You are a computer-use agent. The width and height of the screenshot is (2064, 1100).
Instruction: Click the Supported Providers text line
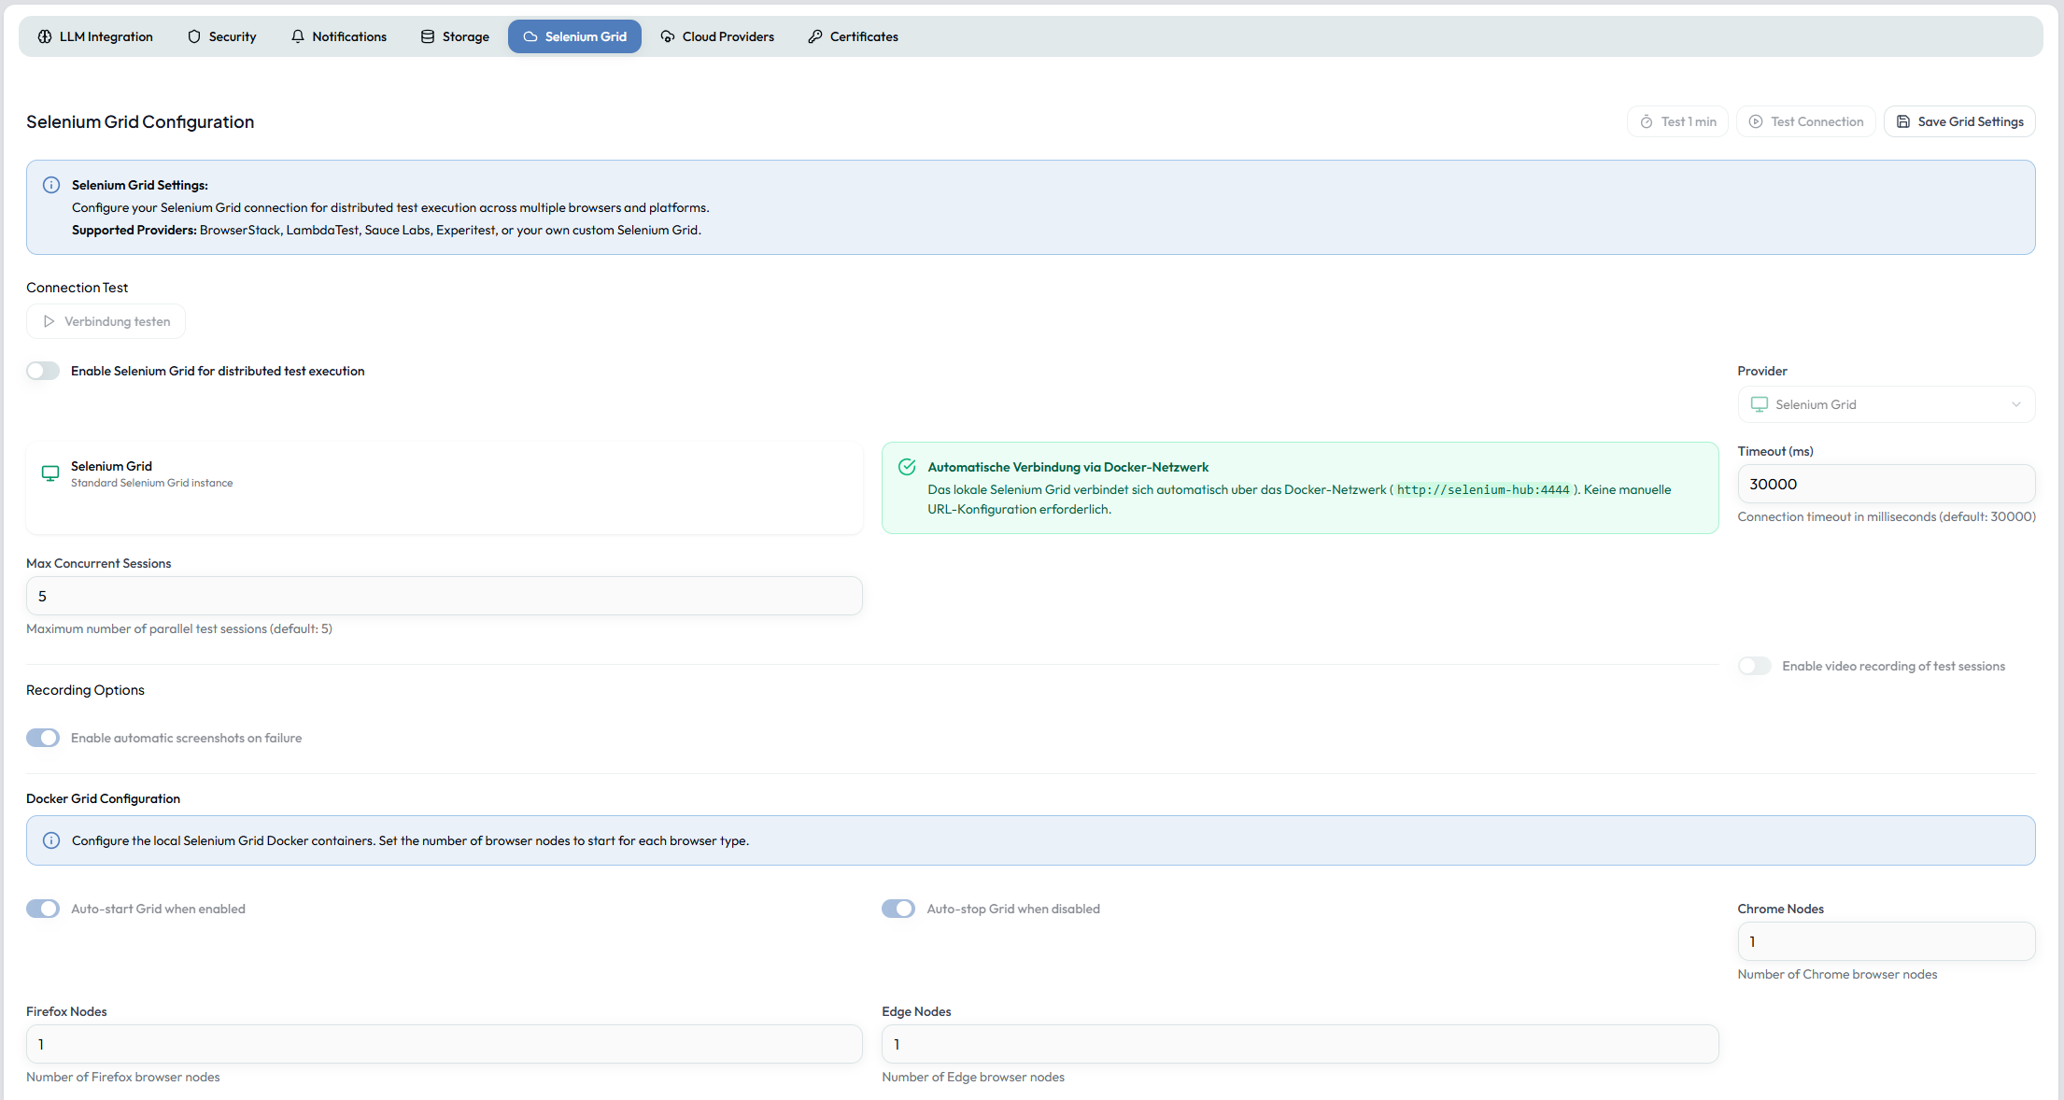click(x=386, y=230)
